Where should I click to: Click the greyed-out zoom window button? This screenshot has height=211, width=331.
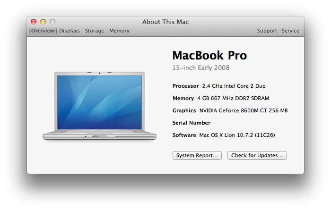tap(52, 22)
